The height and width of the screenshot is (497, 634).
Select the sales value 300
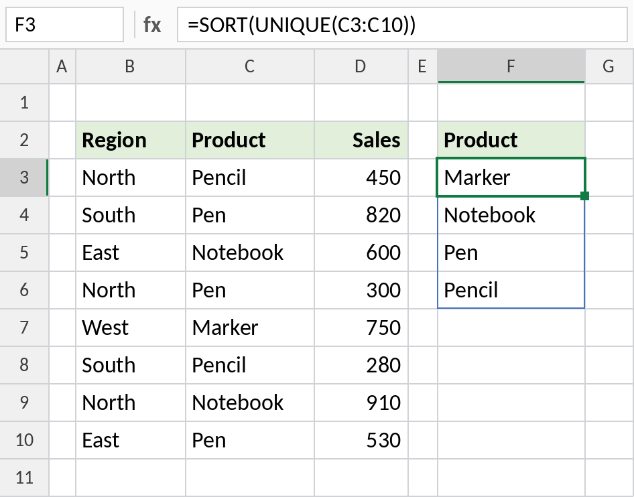point(361,290)
